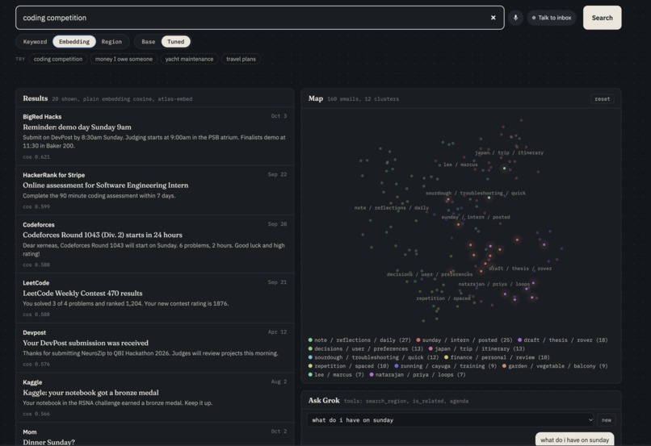Click the draft / thesis / rover map label
This screenshot has width=651, height=446.
coord(520,269)
